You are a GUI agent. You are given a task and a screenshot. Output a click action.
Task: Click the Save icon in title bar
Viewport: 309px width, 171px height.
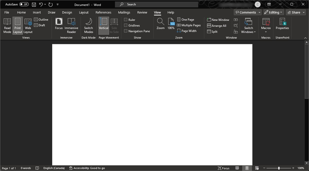34,5
